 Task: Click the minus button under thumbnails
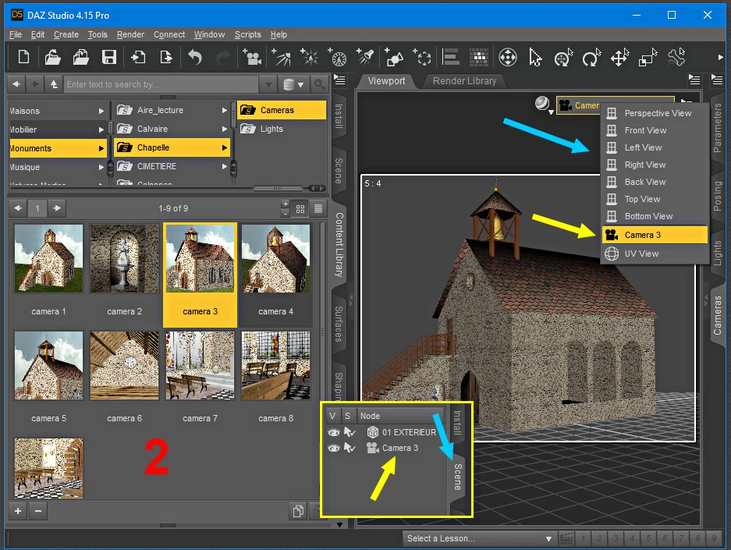point(38,511)
